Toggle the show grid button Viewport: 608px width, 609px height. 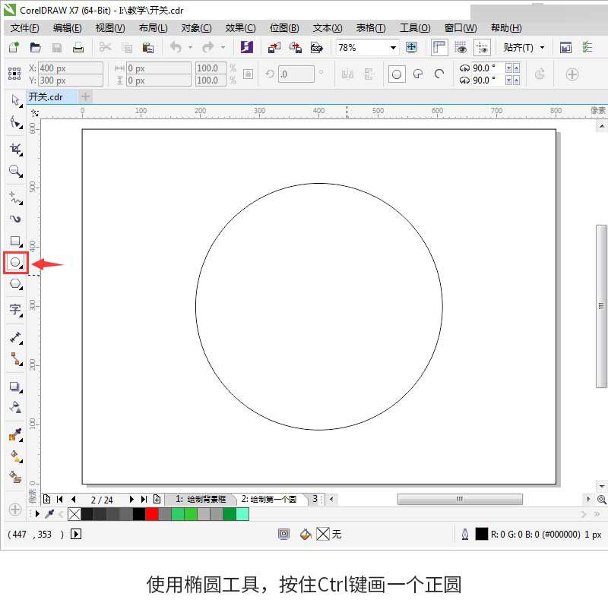coord(461,48)
